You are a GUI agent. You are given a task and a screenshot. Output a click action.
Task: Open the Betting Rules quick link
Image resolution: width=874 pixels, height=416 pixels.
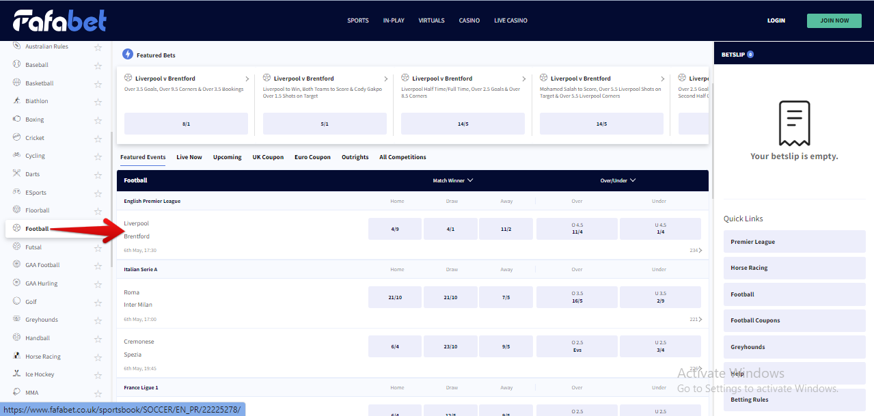(x=795, y=400)
